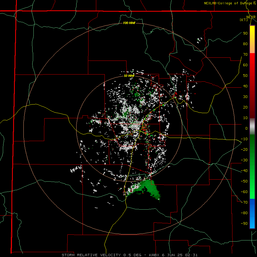
Task: Click the gray zero-velocity segment of the color bar
Action: pyautogui.click(x=252, y=127)
